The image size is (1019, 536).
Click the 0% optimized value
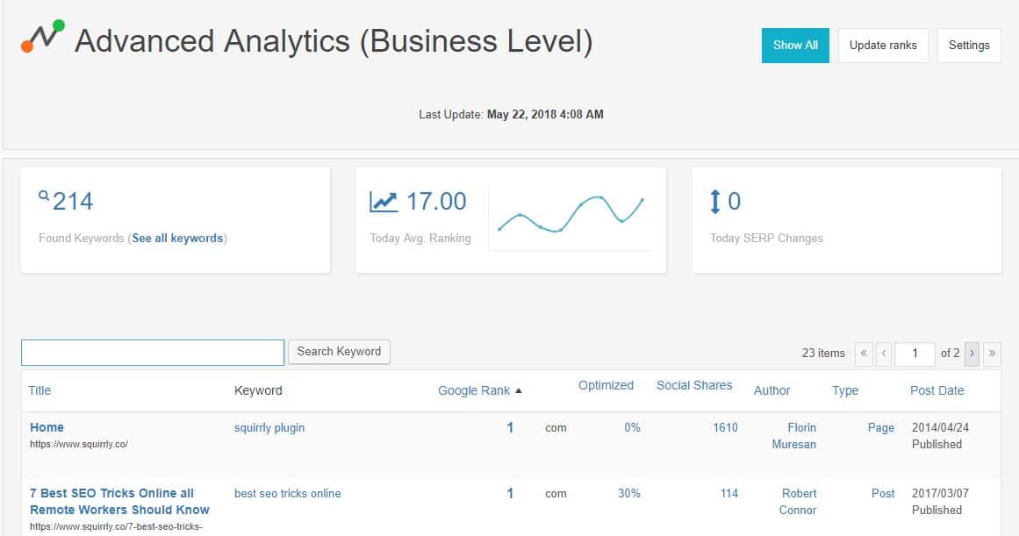point(632,427)
